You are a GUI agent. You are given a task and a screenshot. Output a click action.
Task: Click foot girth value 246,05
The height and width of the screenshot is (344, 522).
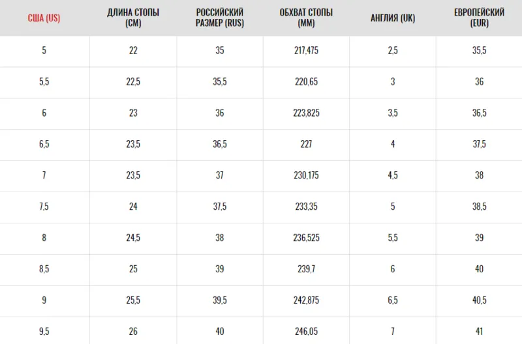click(x=306, y=332)
